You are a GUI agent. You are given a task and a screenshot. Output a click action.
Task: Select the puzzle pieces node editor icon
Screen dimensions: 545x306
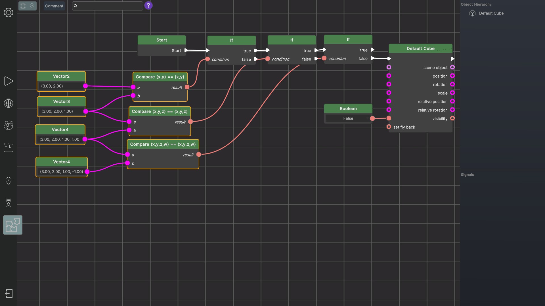point(13,225)
